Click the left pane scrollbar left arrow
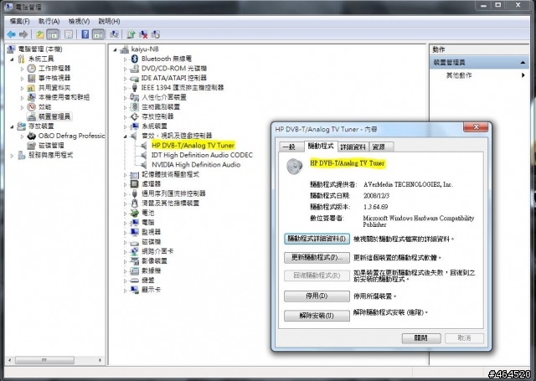The image size is (536, 381). point(10,360)
